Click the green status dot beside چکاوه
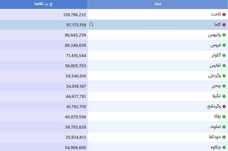This screenshot has height=151, width=228. pyautogui.click(x=224, y=147)
